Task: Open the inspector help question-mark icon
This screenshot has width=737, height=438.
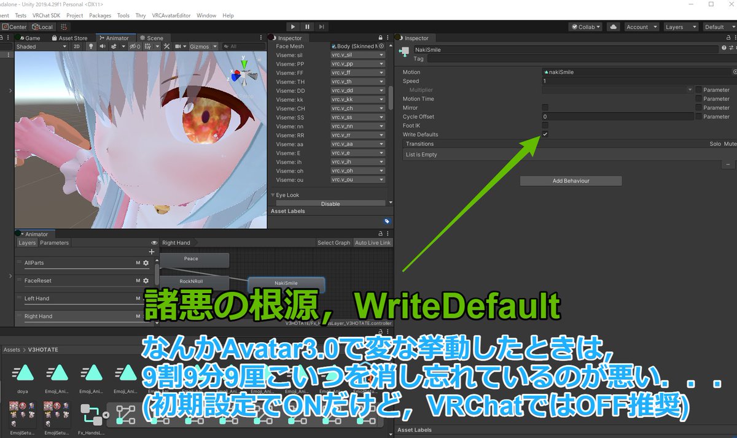Action: 725,48
